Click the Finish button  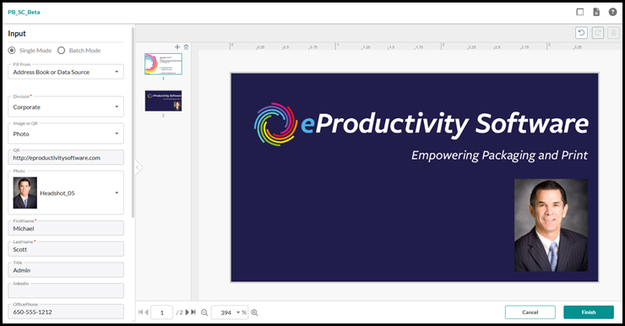[x=589, y=312]
